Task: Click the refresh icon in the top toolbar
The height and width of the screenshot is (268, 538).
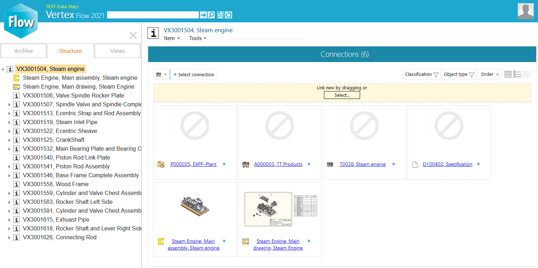Action: (228, 15)
